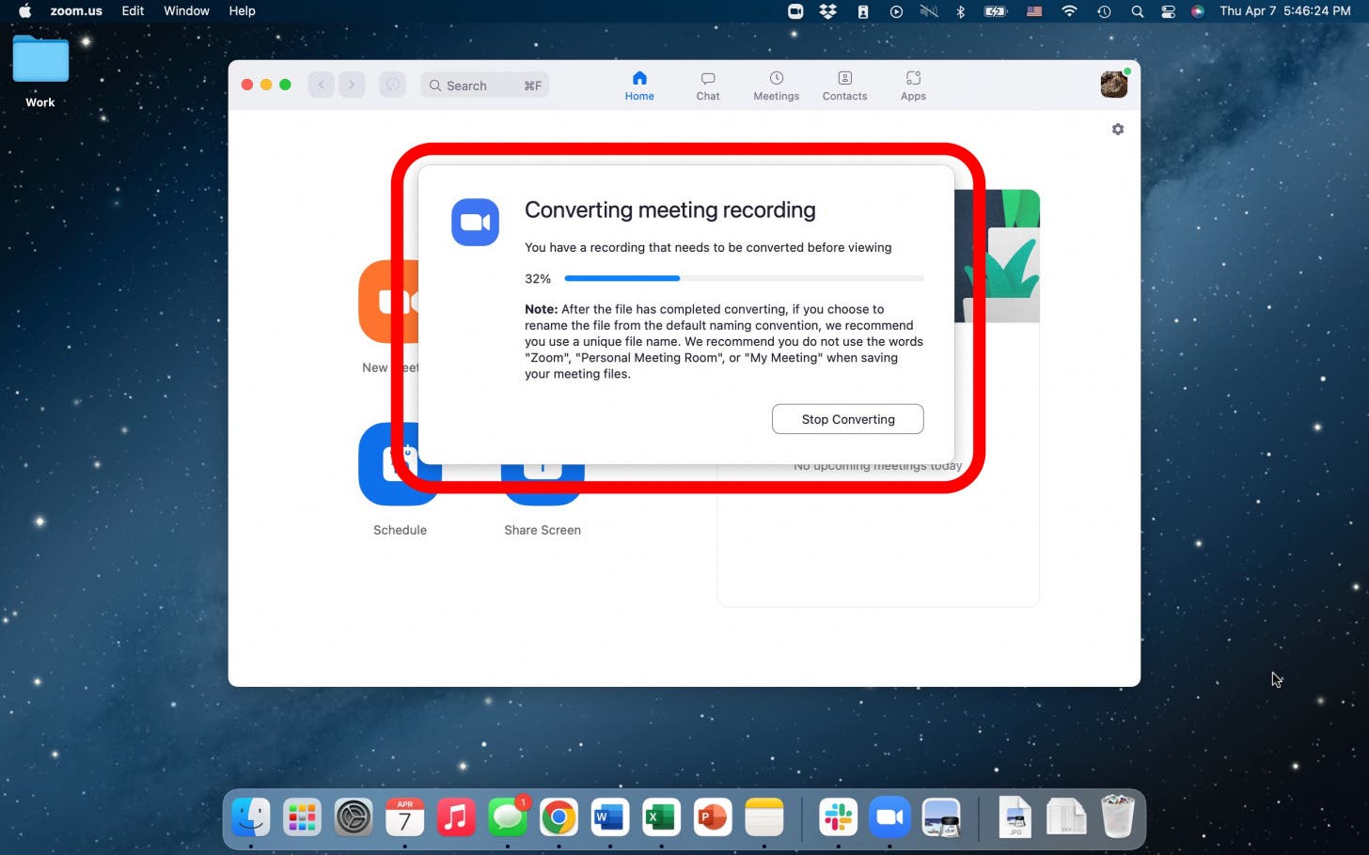
Task: Click the Share Screen icon
Action: point(543,484)
